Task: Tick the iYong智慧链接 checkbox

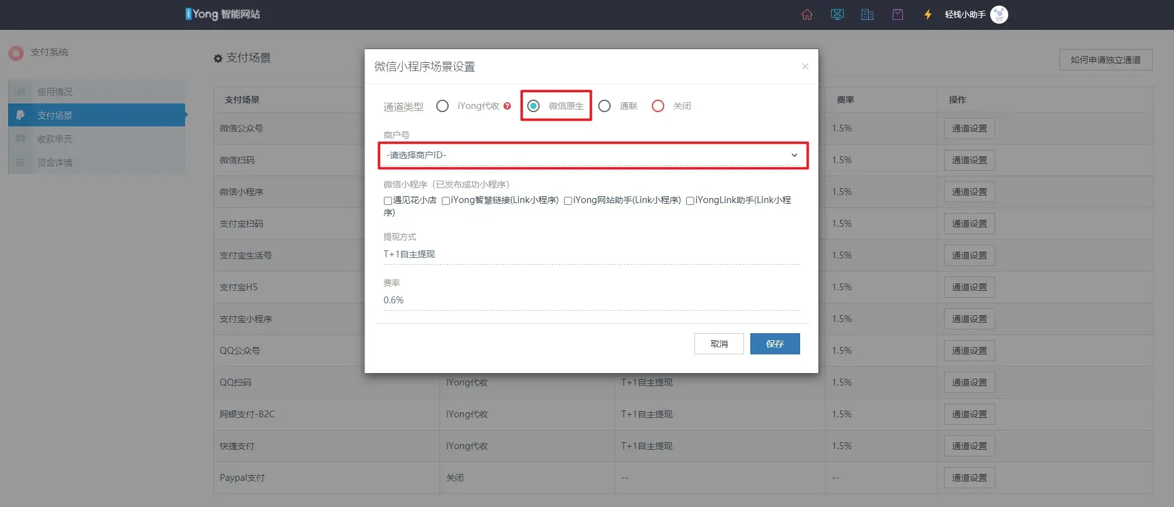Action: 446,201
